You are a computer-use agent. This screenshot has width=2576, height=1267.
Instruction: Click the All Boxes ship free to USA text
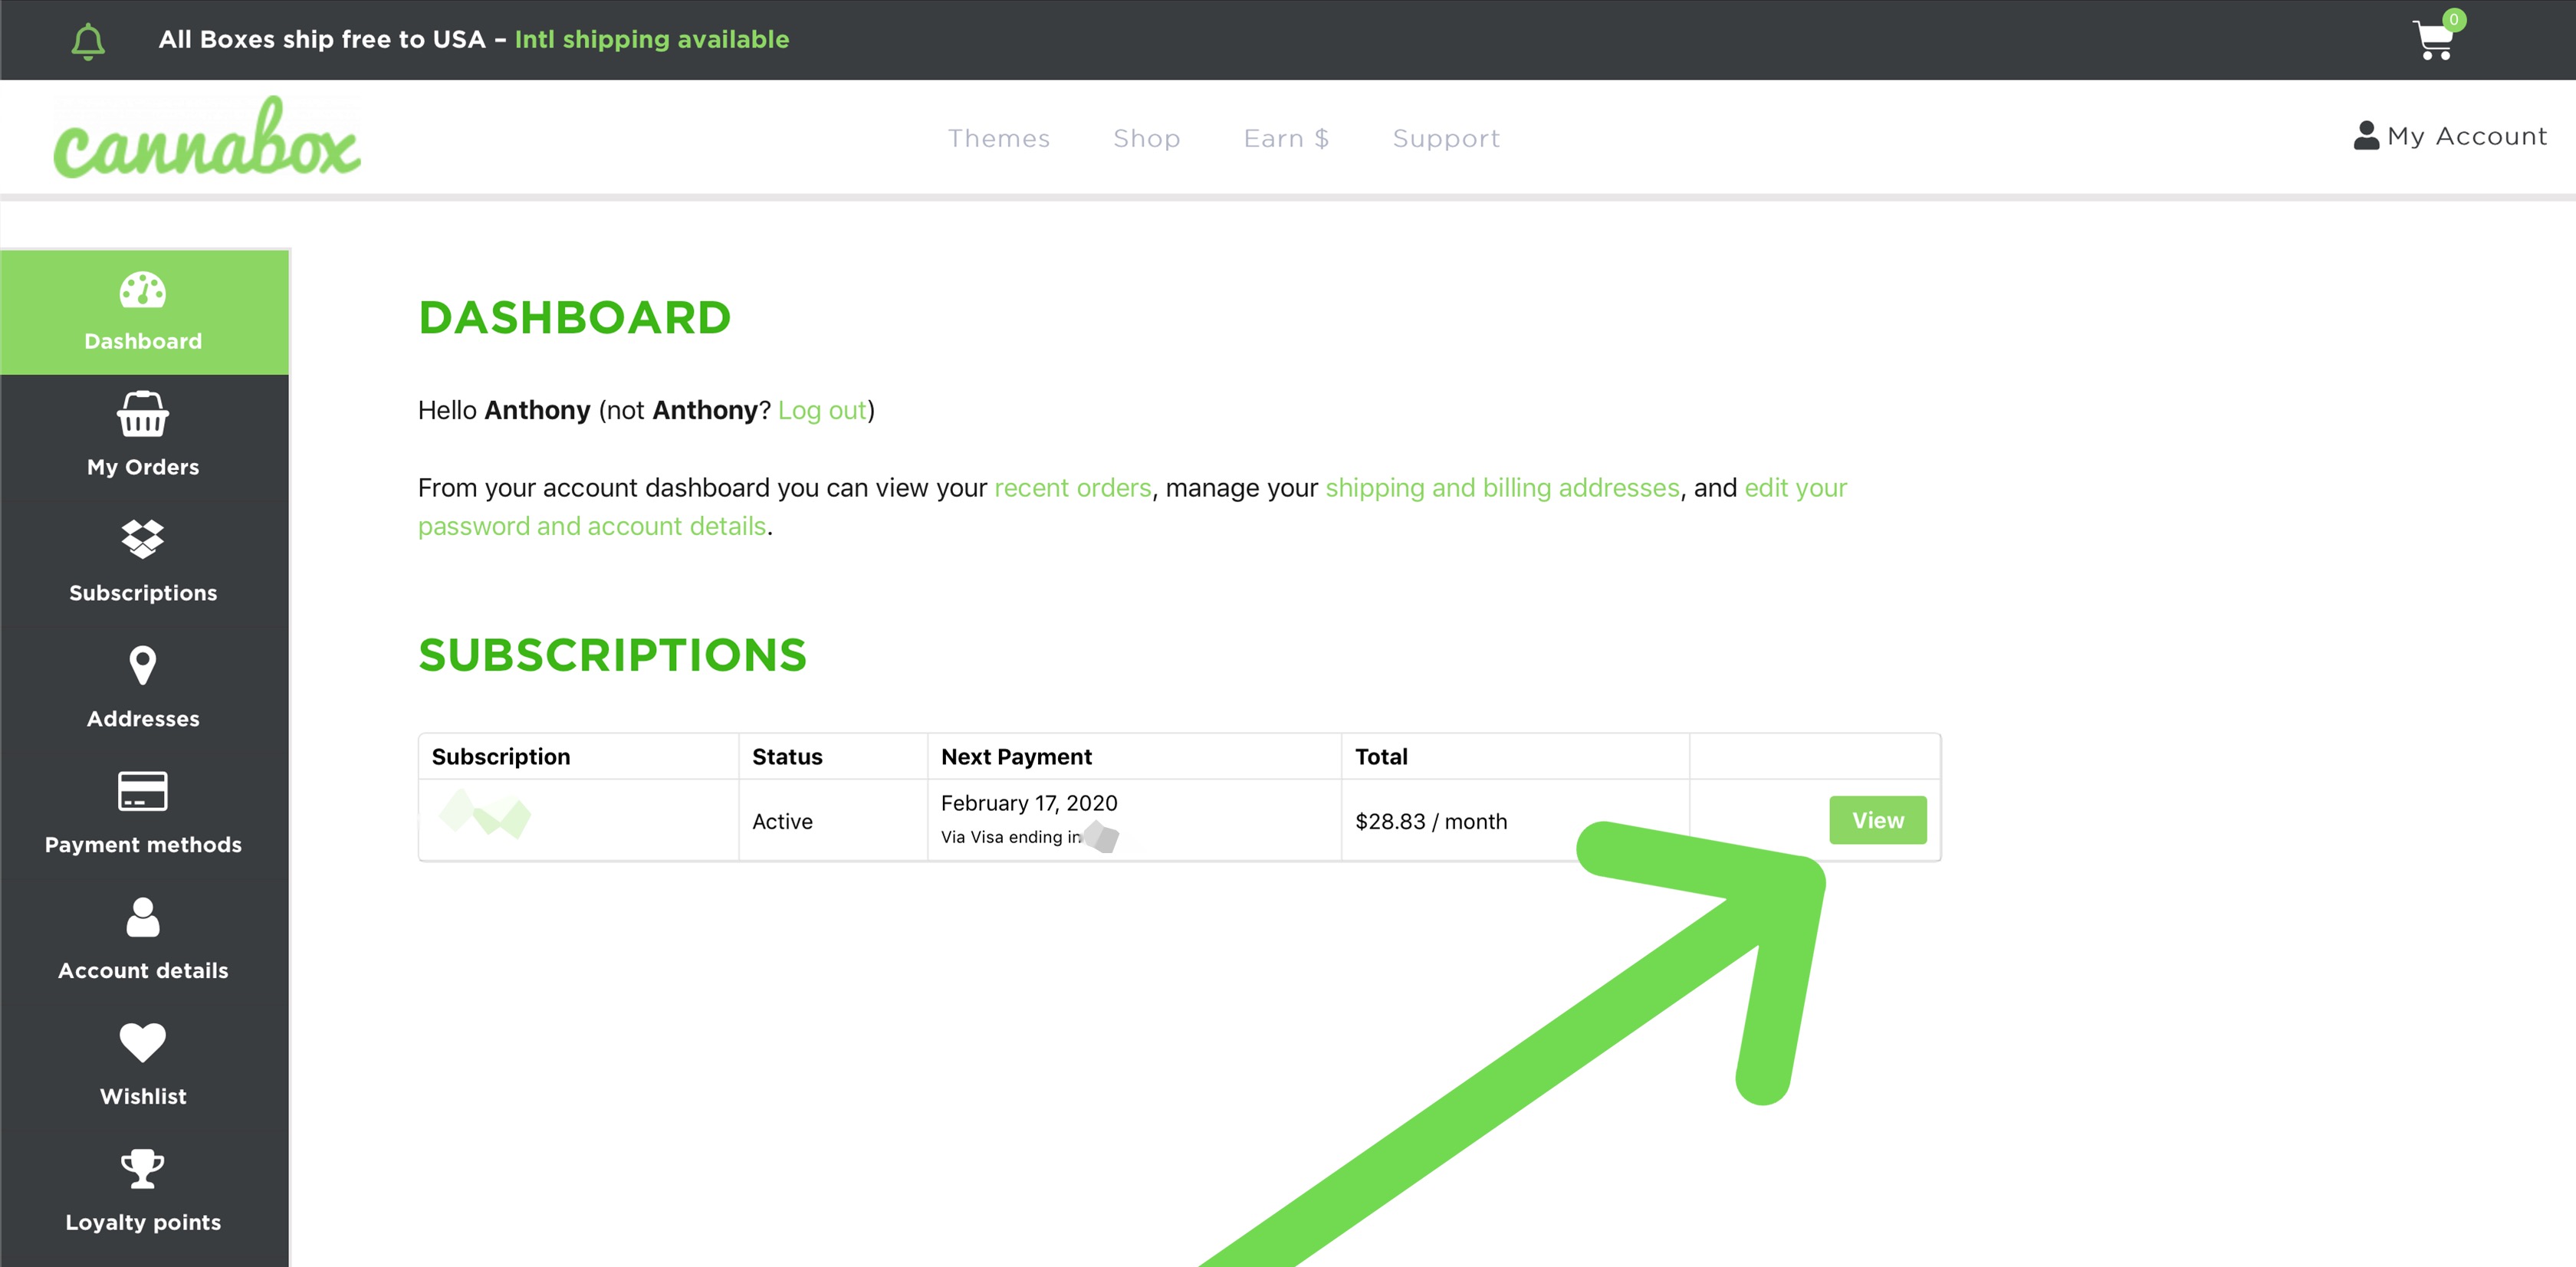[322, 40]
